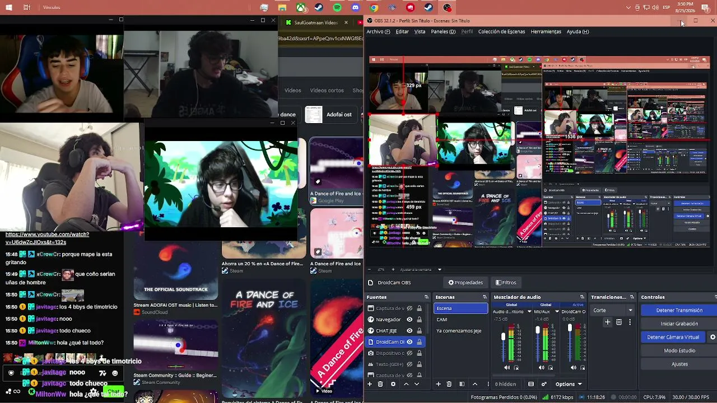Screen dimensions: 717x403
Task: Open the Vista menu
Action: click(x=420, y=31)
